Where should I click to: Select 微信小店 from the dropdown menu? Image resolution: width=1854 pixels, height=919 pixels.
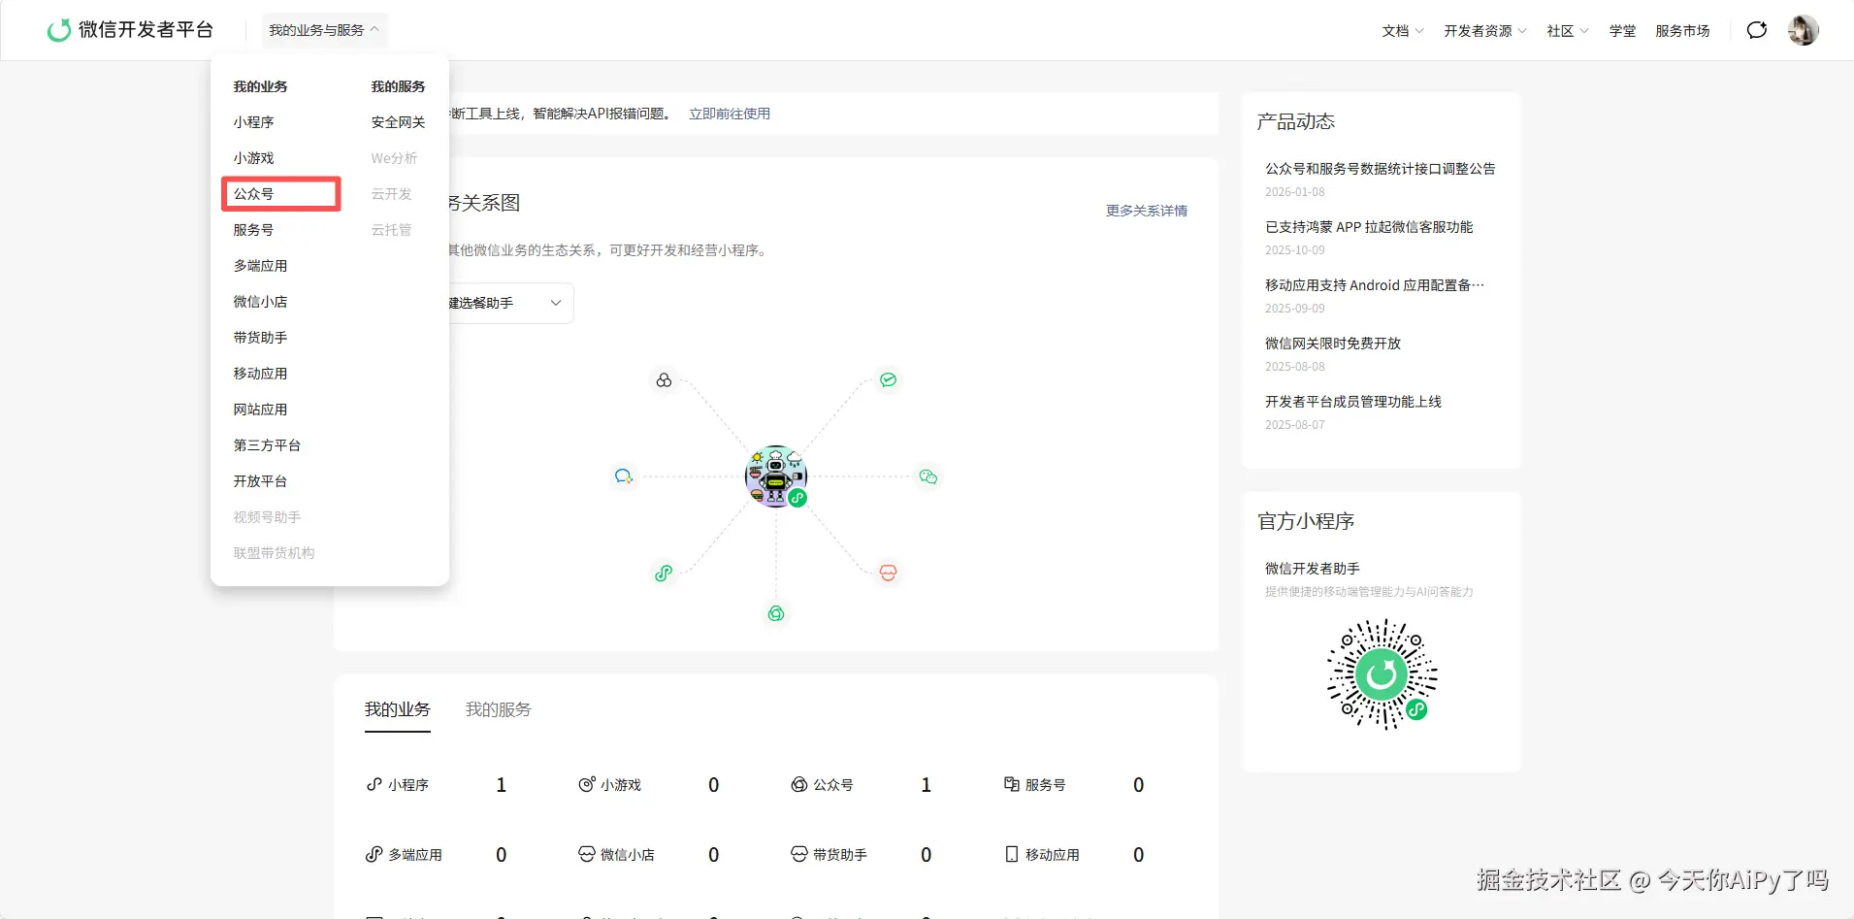[x=260, y=302]
